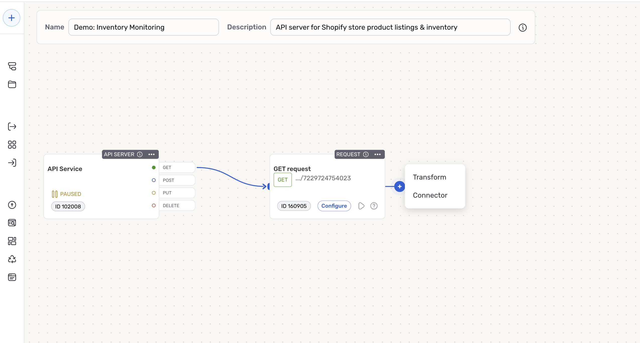The height and width of the screenshot is (343, 640).
Task: Open the pipelines flow icon in sidebar
Action: [12, 66]
